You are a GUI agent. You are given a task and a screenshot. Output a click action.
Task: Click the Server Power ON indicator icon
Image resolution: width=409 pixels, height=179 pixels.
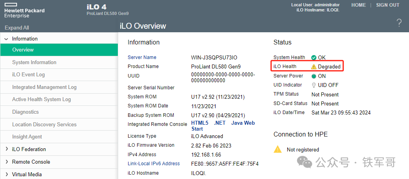click(x=314, y=76)
